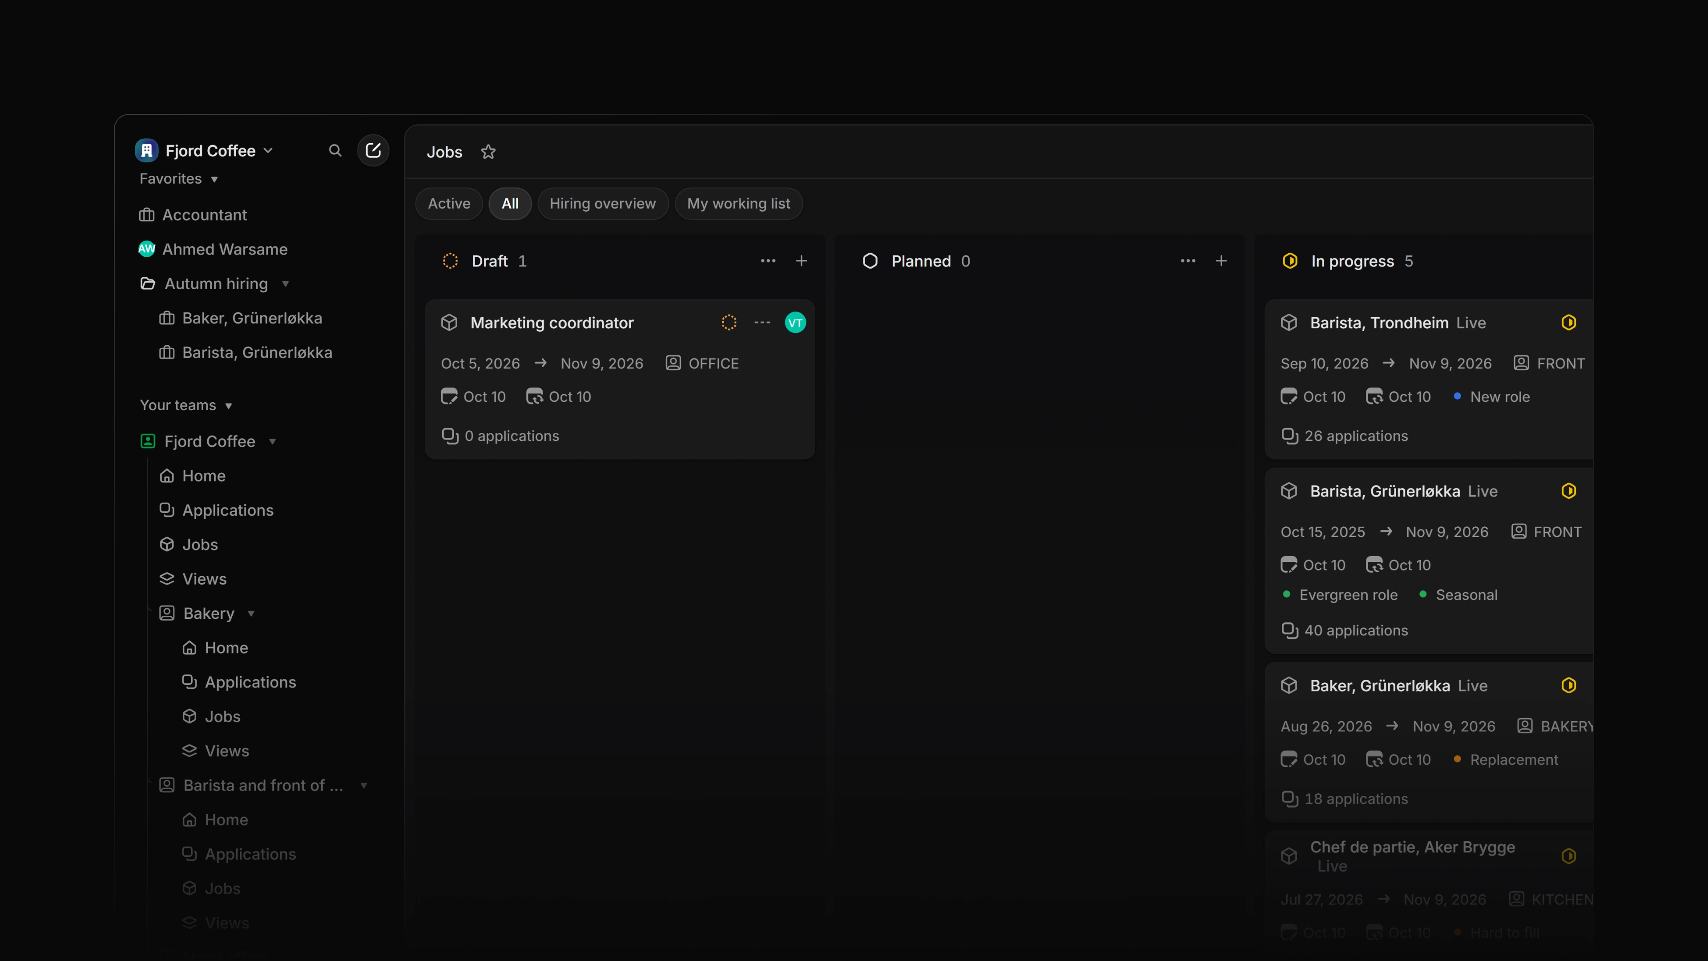Click the cube icon on Marketing coordinator card
1708x961 pixels.
pyautogui.click(x=449, y=323)
